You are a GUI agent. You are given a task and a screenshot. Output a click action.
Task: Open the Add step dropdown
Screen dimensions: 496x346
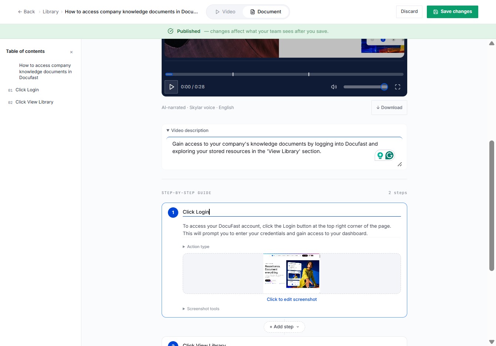click(x=284, y=327)
